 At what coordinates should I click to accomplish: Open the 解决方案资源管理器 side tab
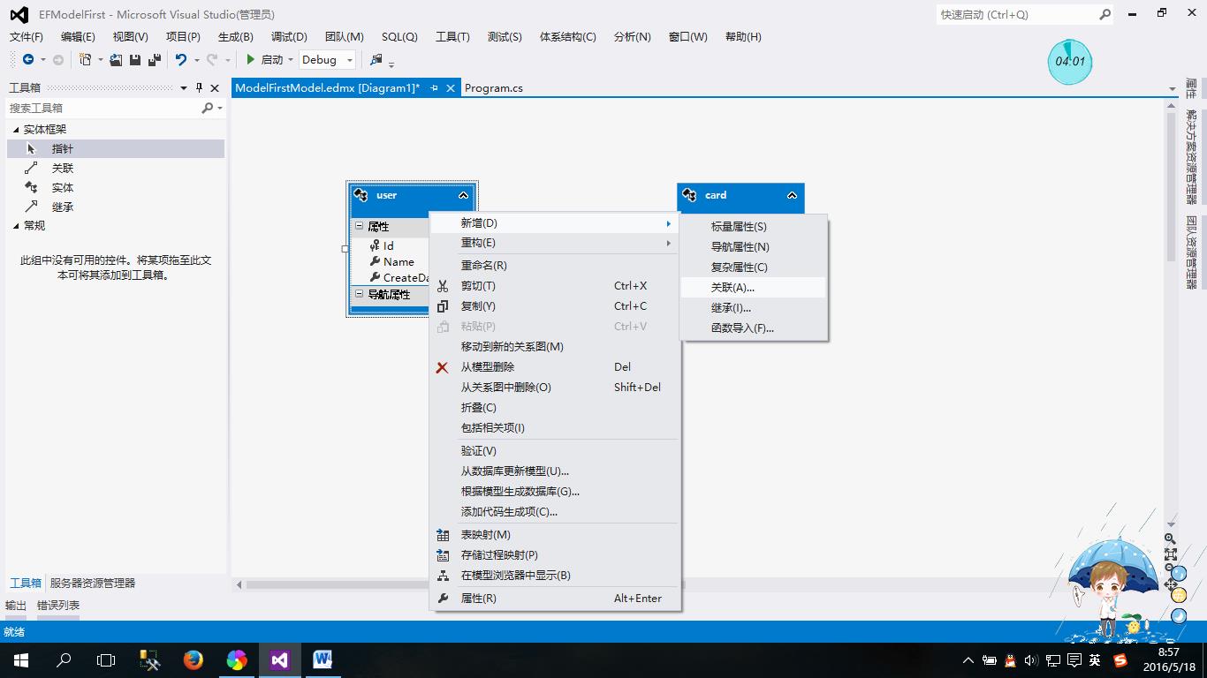tap(1191, 156)
